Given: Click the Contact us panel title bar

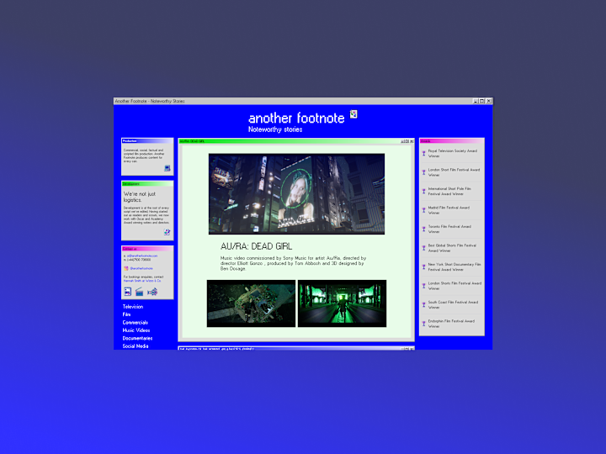Looking at the screenshot, I should point(147,249).
